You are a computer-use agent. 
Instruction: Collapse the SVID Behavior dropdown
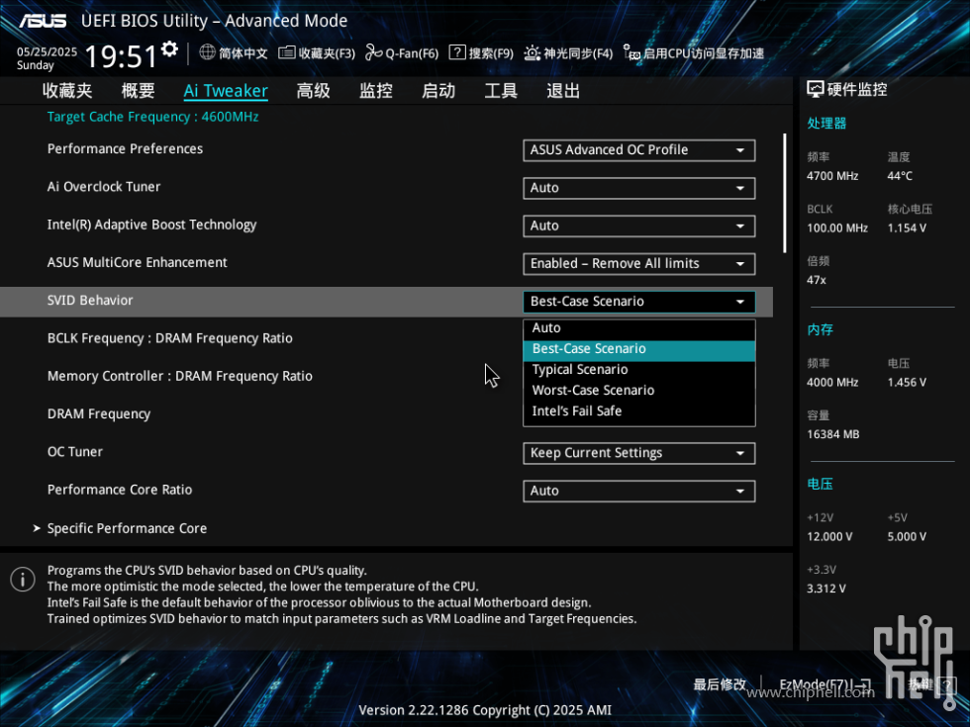click(639, 302)
